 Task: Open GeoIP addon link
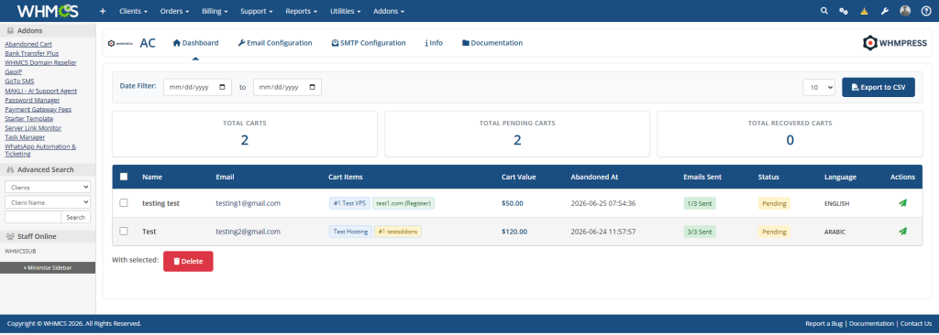pyautogui.click(x=13, y=71)
